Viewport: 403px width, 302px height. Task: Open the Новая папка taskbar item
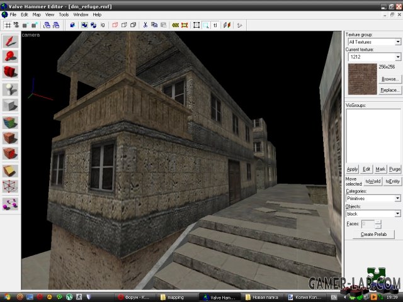[262, 297]
